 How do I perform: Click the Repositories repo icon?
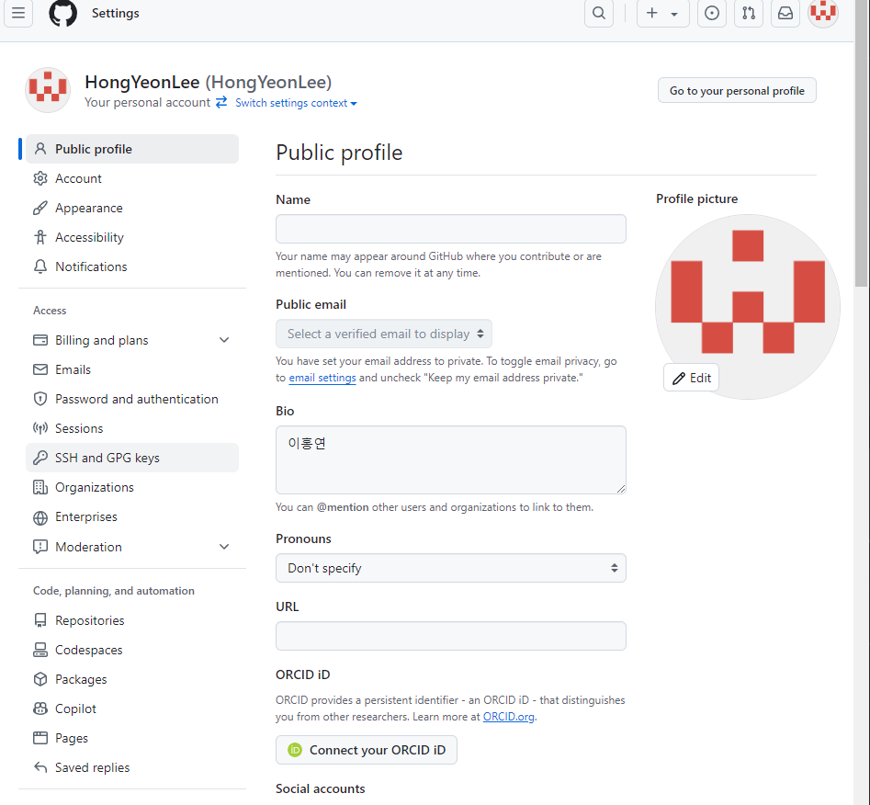tap(40, 620)
